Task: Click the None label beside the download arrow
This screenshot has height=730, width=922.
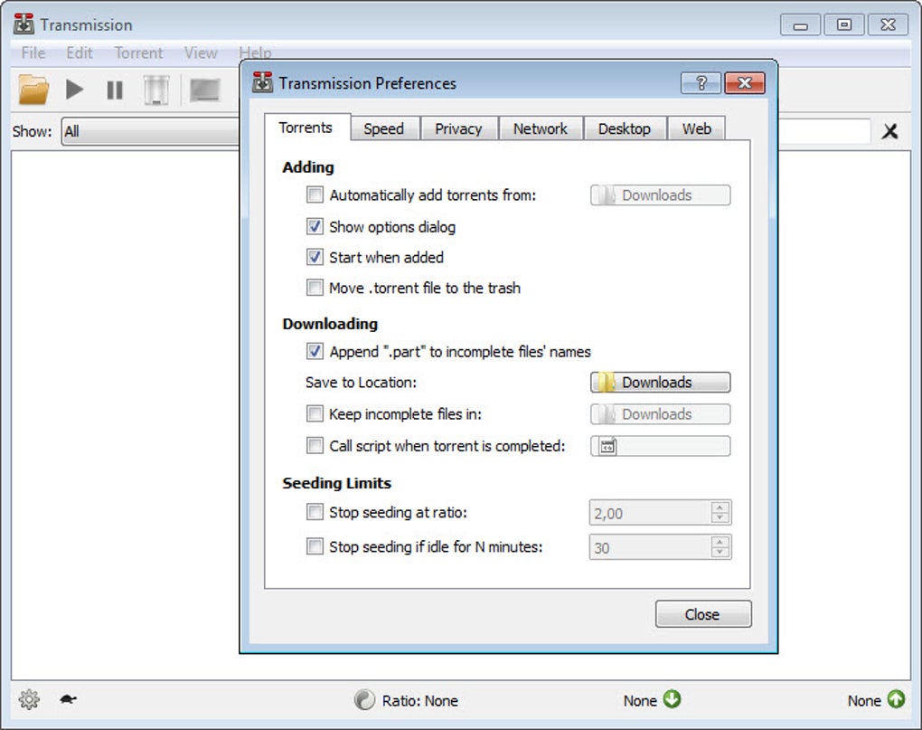Action: (640, 700)
